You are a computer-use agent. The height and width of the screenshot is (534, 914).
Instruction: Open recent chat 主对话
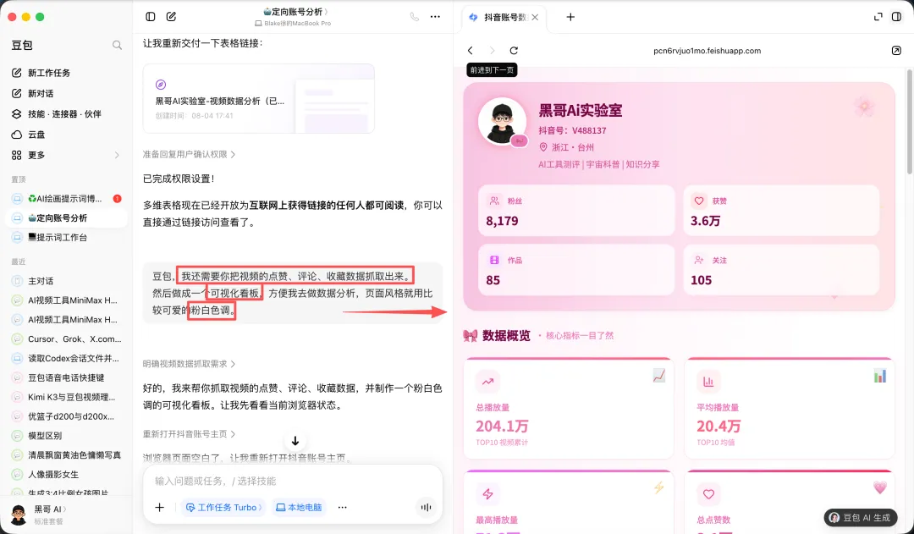(66, 281)
